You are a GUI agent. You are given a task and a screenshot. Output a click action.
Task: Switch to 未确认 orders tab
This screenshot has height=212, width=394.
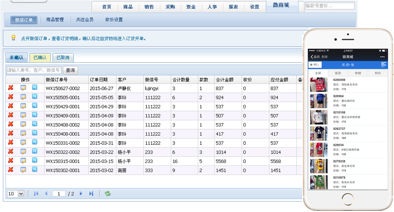point(16,58)
